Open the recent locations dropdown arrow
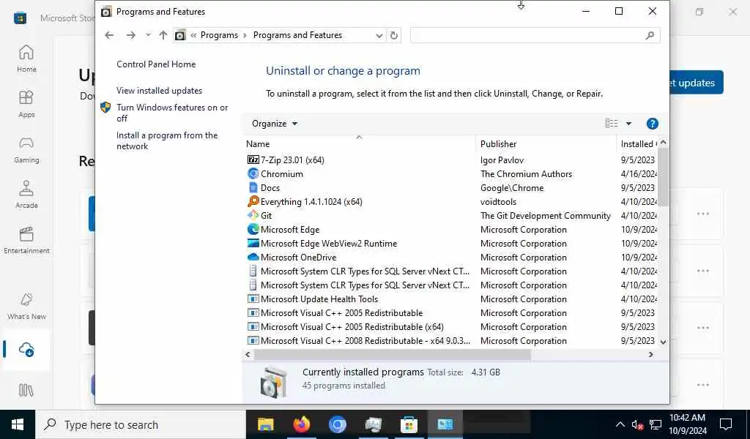This screenshot has width=750, height=439. point(148,35)
